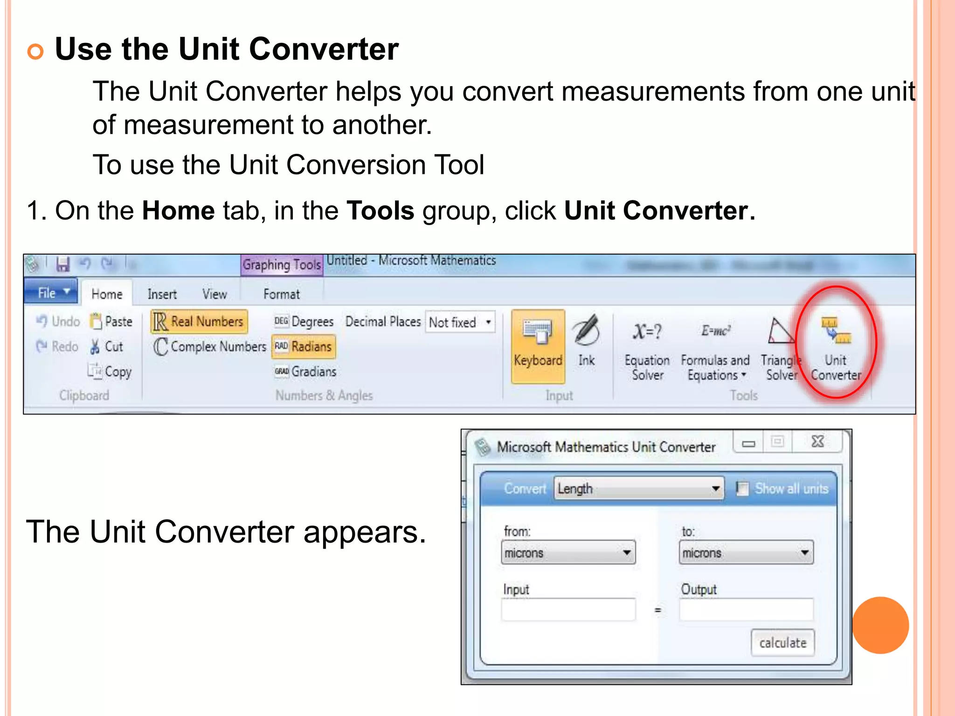Screen dimensions: 955x716
Task: Click the Cut scissors button
Action: pyautogui.click(x=106, y=346)
